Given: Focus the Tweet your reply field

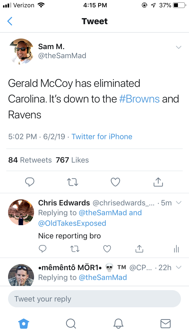Looking at the screenshot, I should [x=94, y=299].
